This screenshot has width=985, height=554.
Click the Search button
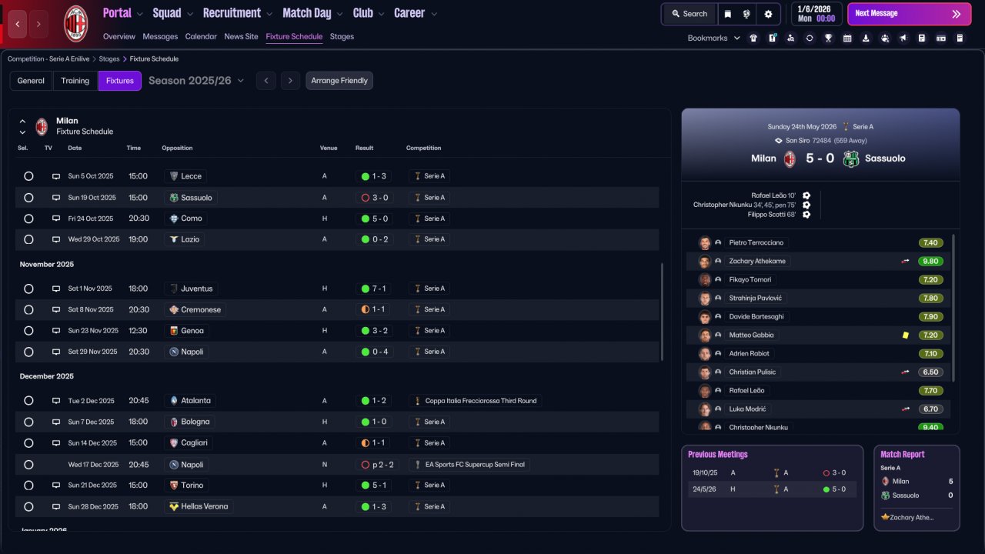689,14
